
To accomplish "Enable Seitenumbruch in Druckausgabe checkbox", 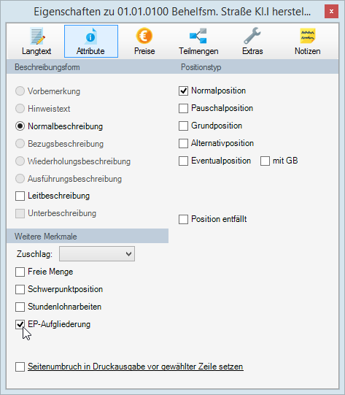I will [x=20, y=367].
